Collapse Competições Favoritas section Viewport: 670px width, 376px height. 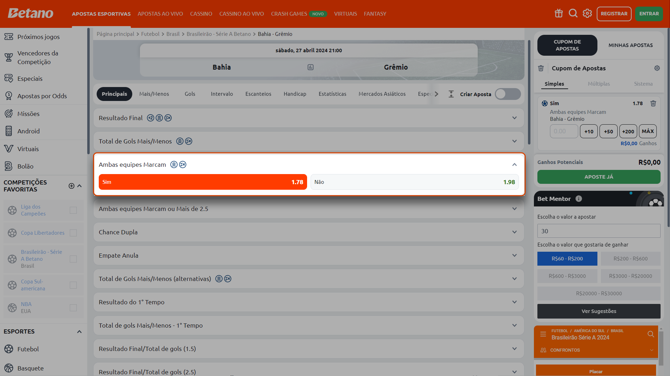point(80,186)
